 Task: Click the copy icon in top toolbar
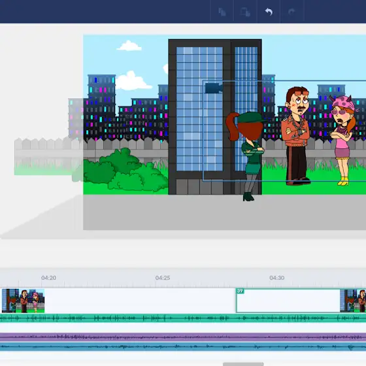click(222, 12)
